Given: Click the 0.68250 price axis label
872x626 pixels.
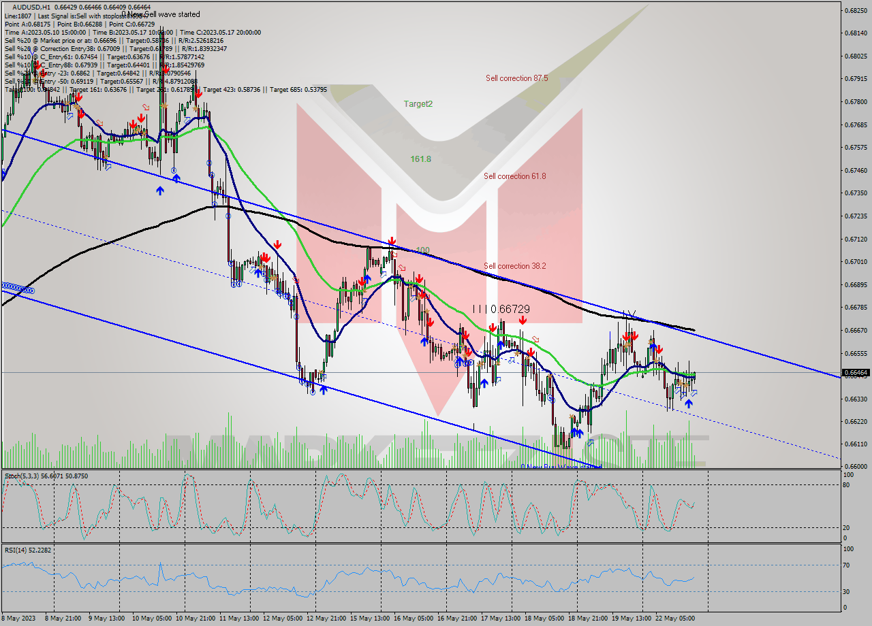Looking at the screenshot, I should pos(856,10).
